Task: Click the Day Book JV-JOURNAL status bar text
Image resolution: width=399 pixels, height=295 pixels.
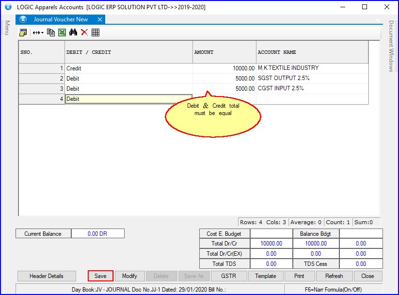Action: click(149, 289)
